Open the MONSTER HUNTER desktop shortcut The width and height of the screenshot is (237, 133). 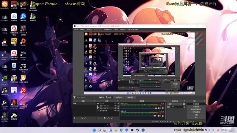pyautogui.click(x=4, y=117)
